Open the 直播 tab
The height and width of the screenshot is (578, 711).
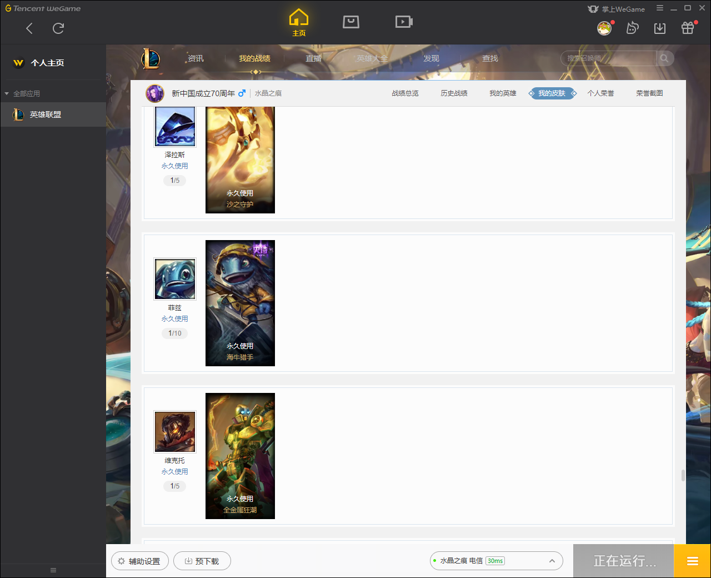click(x=314, y=58)
